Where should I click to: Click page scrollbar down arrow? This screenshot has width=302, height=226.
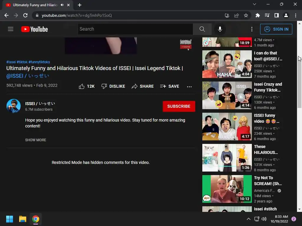click(299, 209)
